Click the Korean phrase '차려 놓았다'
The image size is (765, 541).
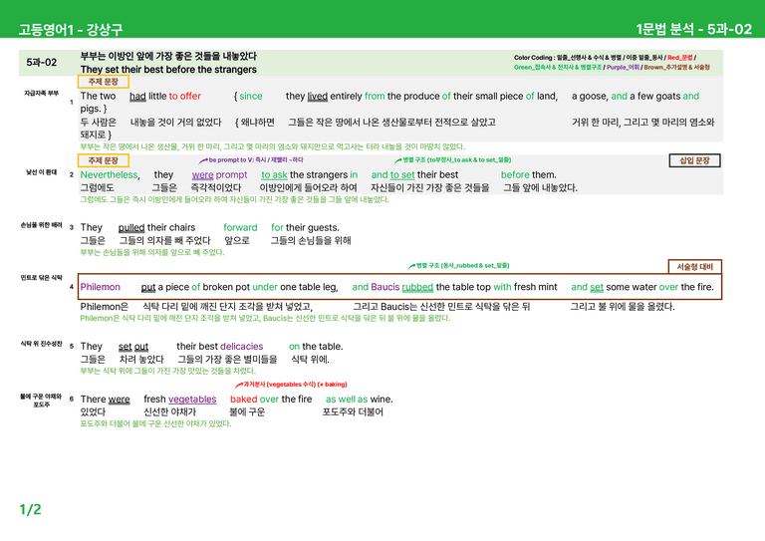141,360
